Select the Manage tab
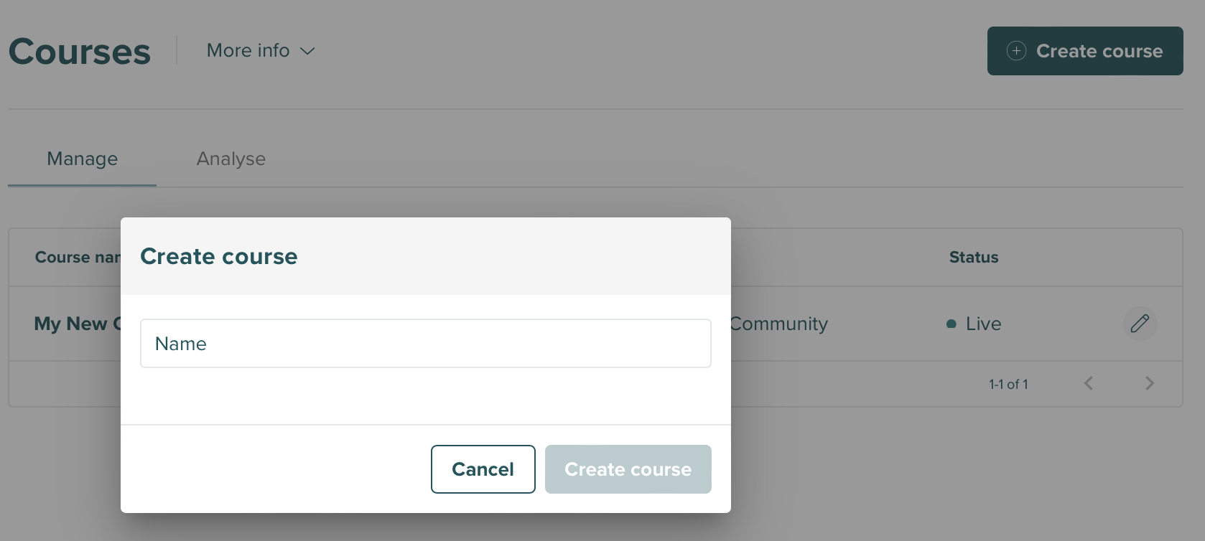Viewport: 1205px width, 541px height. 81,159
